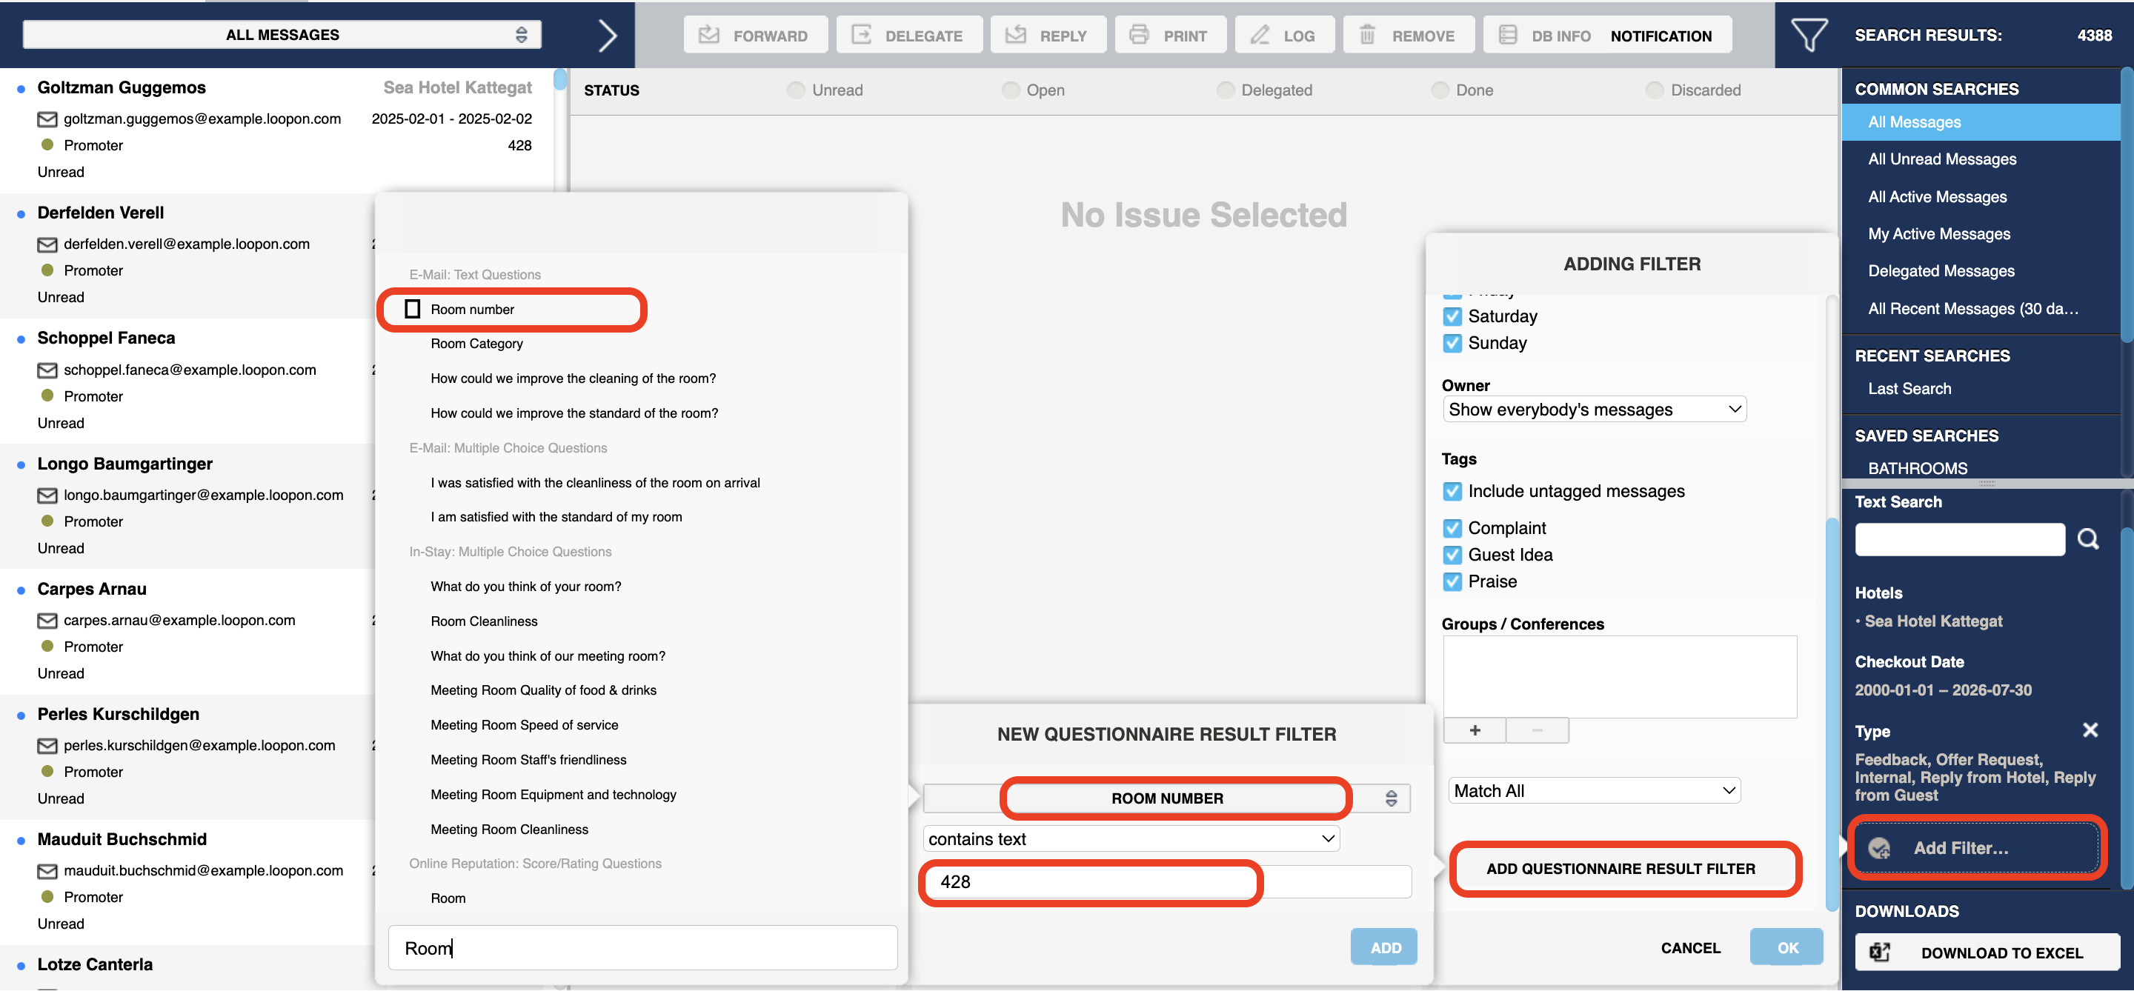The image size is (2134, 991).
Task: Open the 'contains text' condition dropdown
Action: (1131, 838)
